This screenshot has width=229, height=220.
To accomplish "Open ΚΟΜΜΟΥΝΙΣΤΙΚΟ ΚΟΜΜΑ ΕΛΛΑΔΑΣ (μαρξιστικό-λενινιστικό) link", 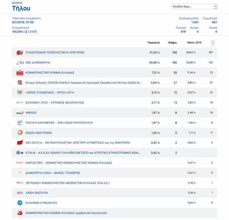I will [66, 213].
